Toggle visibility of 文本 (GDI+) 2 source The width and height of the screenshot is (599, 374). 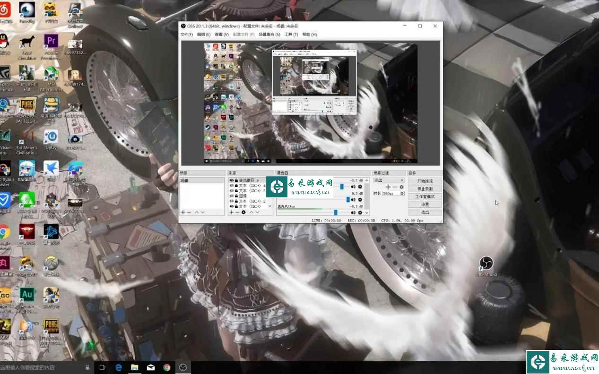tap(231, 201)
